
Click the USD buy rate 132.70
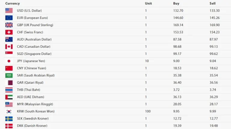(178, 10)
